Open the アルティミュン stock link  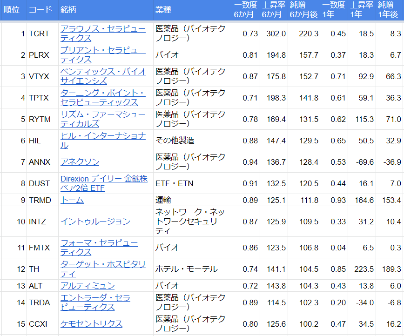click(88, 285)
